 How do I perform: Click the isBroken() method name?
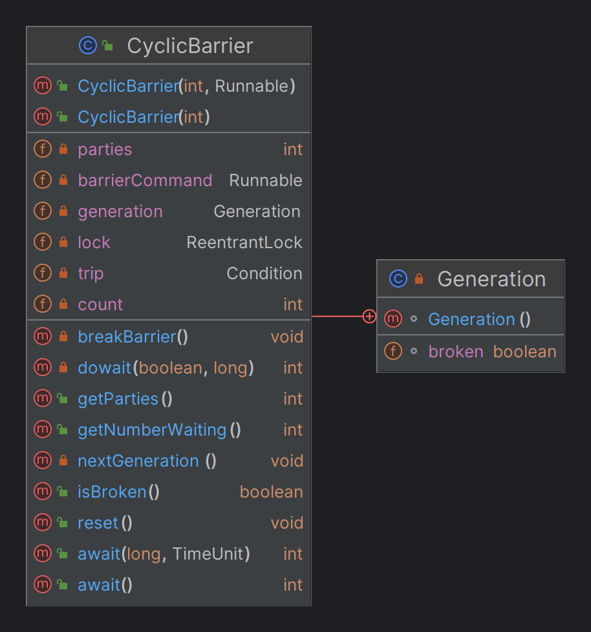click(x=112, y=491)
